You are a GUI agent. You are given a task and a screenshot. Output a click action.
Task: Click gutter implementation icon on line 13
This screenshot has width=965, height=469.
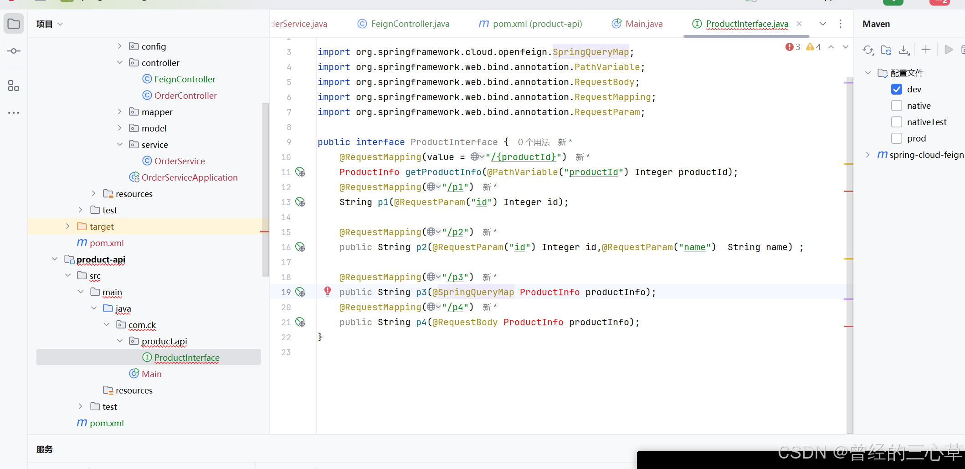point(300,202)
